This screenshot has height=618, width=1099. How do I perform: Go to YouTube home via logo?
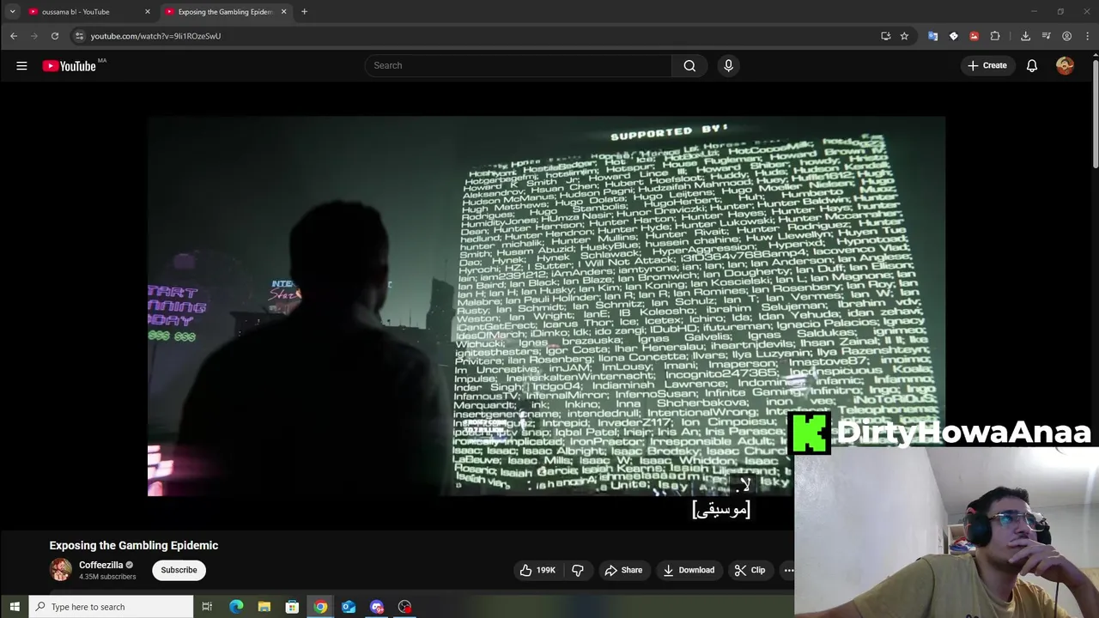[70, 66]
